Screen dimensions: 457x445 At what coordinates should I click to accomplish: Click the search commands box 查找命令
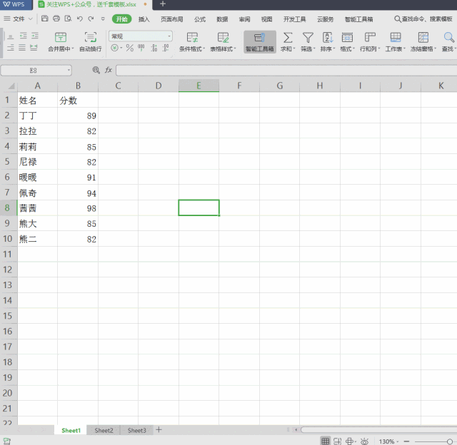tap(423, 19)
